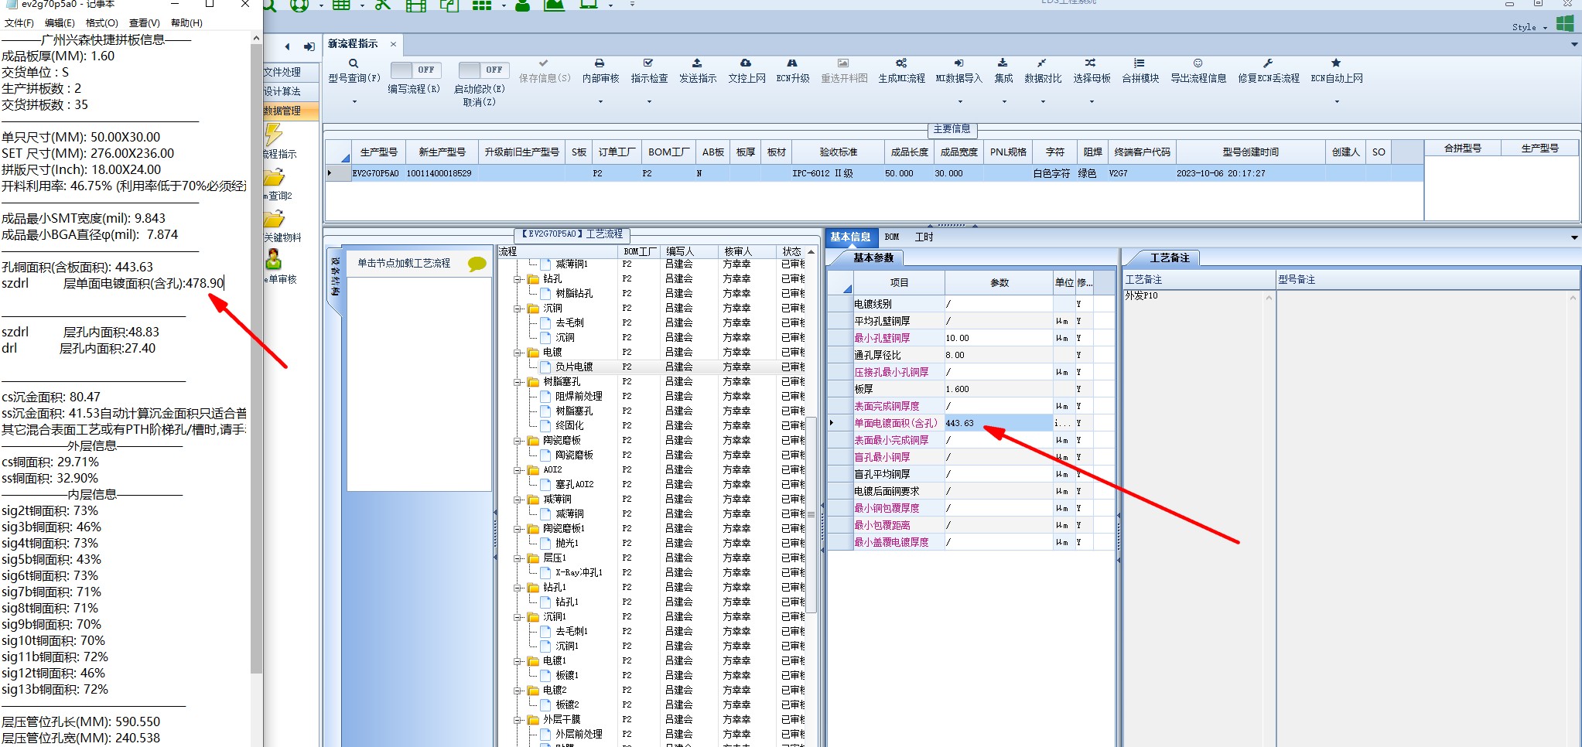Click the yellow speech bubble icon
Viewport: 1582px width, 747px height.
(x=477, y=264)
